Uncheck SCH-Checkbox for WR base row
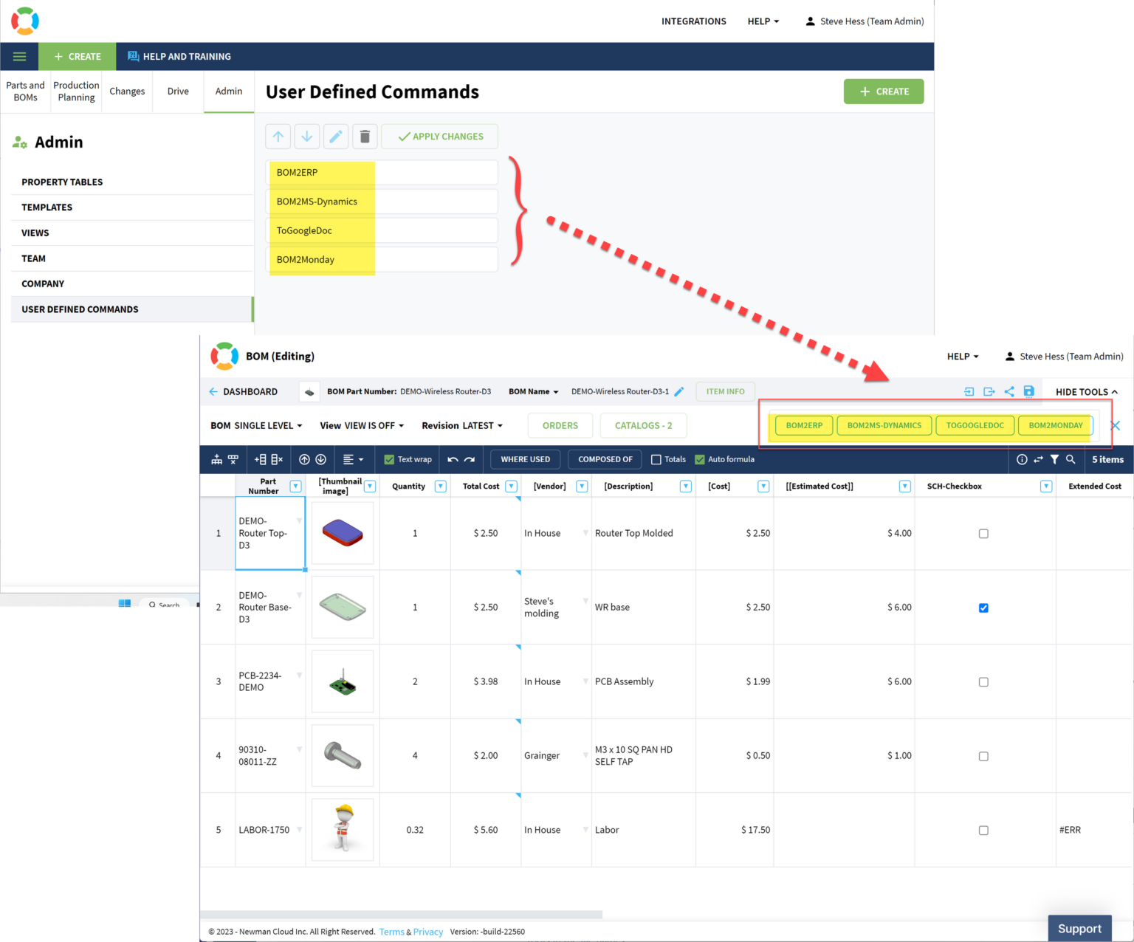The width and height of the screenshot is (1134, 942). pyautogui.click(x=983, y=608)
